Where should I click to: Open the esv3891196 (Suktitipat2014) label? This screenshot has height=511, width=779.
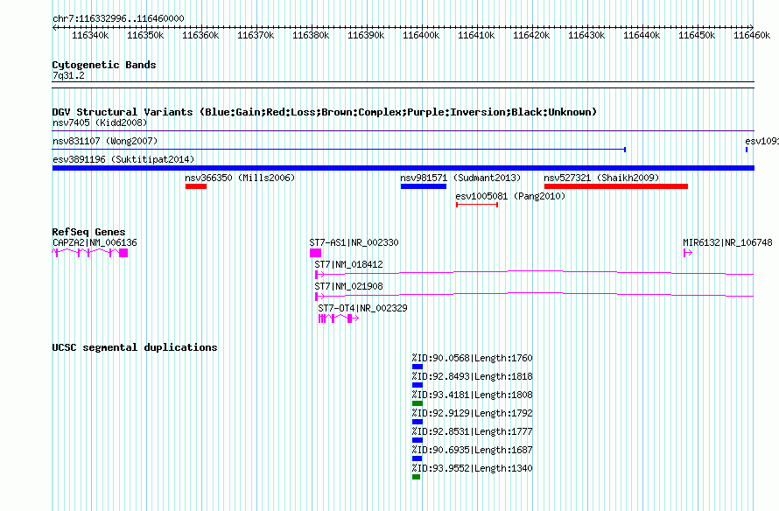coord(123,159)
